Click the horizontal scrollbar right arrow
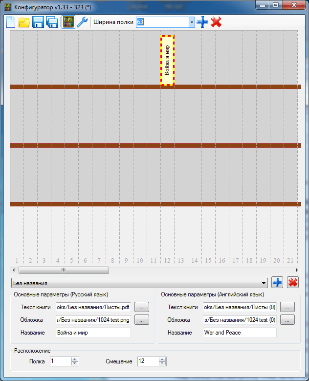The width and height of the screenshot is (309, 381). coord(297,270)
